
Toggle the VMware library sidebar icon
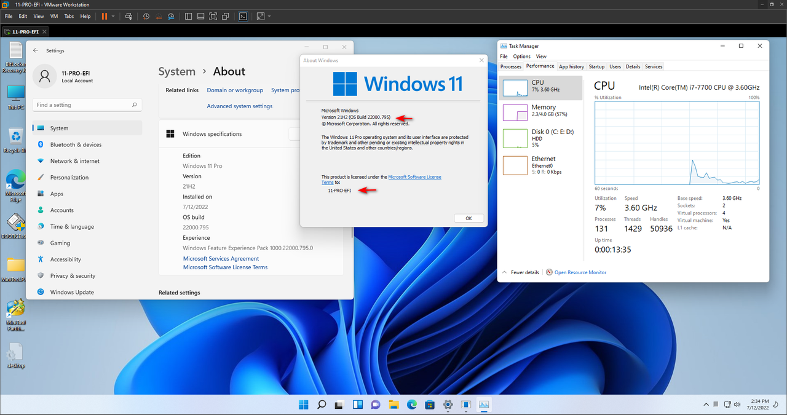(x=188, y=16)
